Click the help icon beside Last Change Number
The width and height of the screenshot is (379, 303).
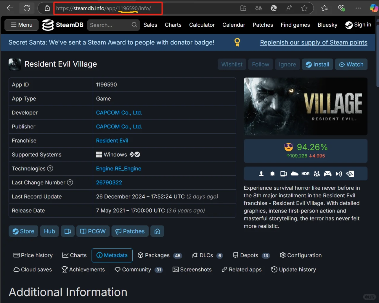pos(70,182)
